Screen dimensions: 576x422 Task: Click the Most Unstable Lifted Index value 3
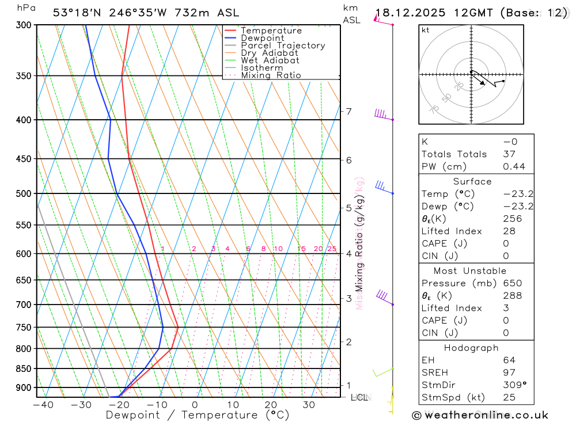tap(506, 308)
